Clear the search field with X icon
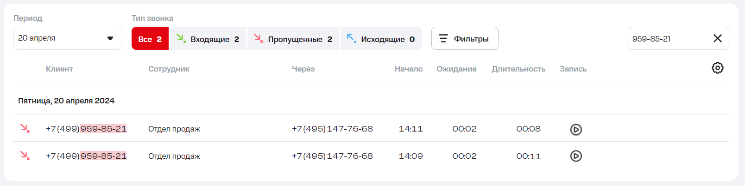 click(x=717, y=39)
